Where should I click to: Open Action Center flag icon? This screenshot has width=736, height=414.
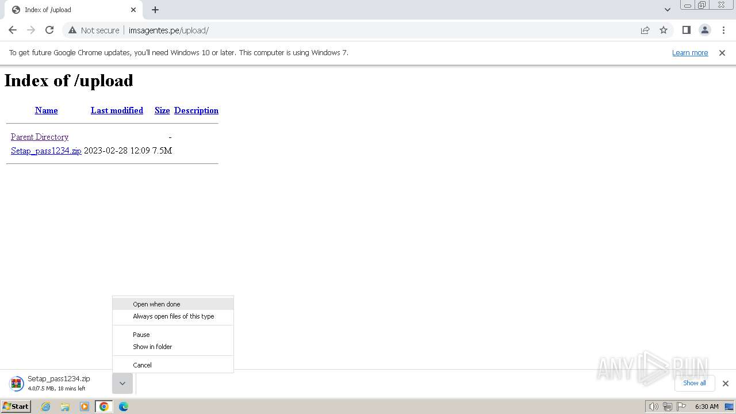(682, 407)
